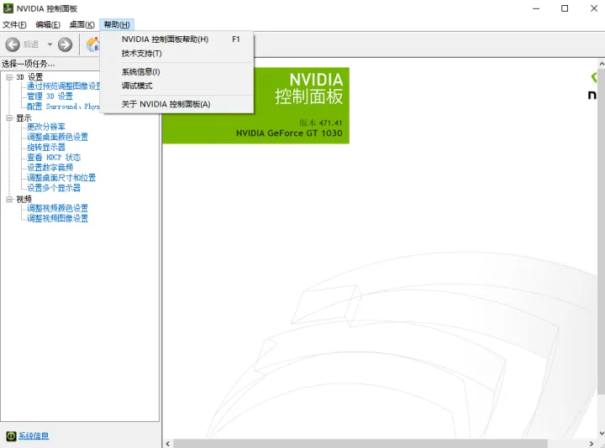The height and width of the screenshot is (448, 605).
Task: Open 旋转显示器 task
Action: pyautogui.click(x=46, y=147)
